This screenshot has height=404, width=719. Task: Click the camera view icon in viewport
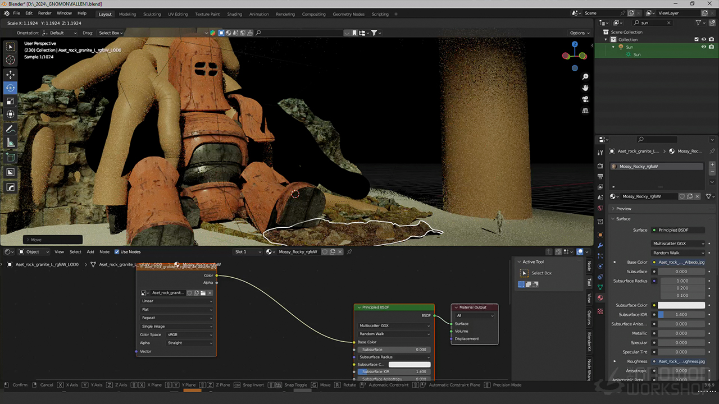[x=585, y=99]
